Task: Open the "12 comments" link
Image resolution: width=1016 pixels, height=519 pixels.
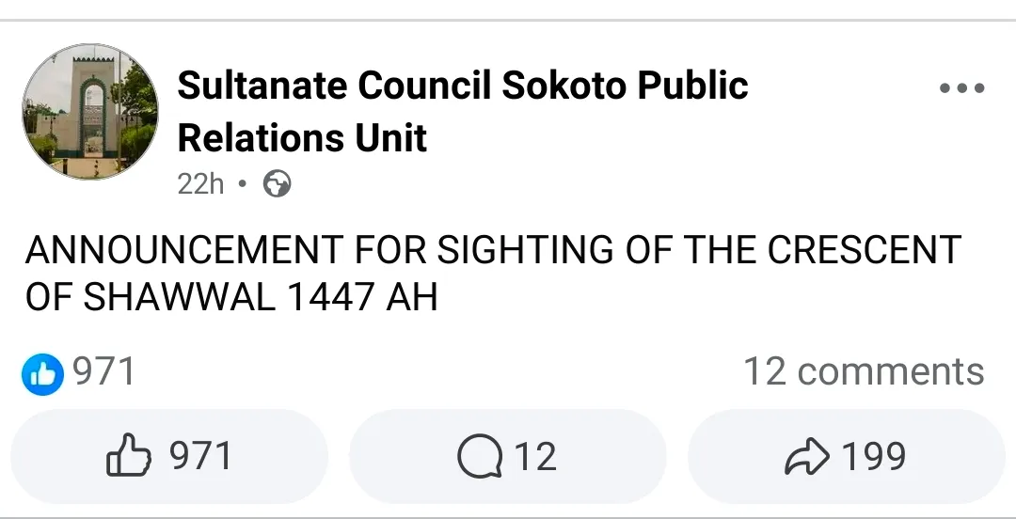Action: (x=864, y=372)
